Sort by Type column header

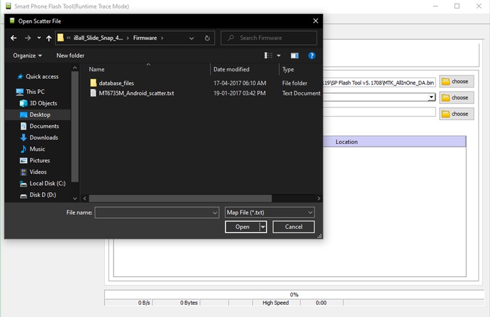[x=300, y=69]
